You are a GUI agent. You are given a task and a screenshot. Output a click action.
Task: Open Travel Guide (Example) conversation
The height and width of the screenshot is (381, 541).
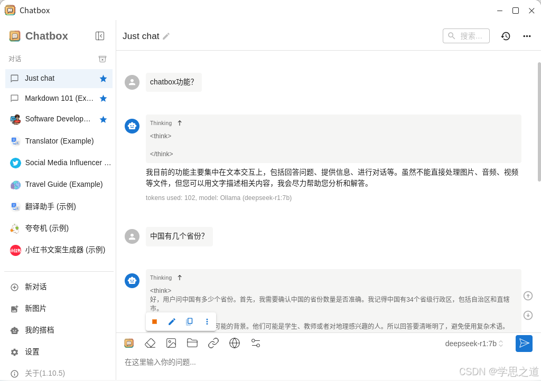[59, 184]
